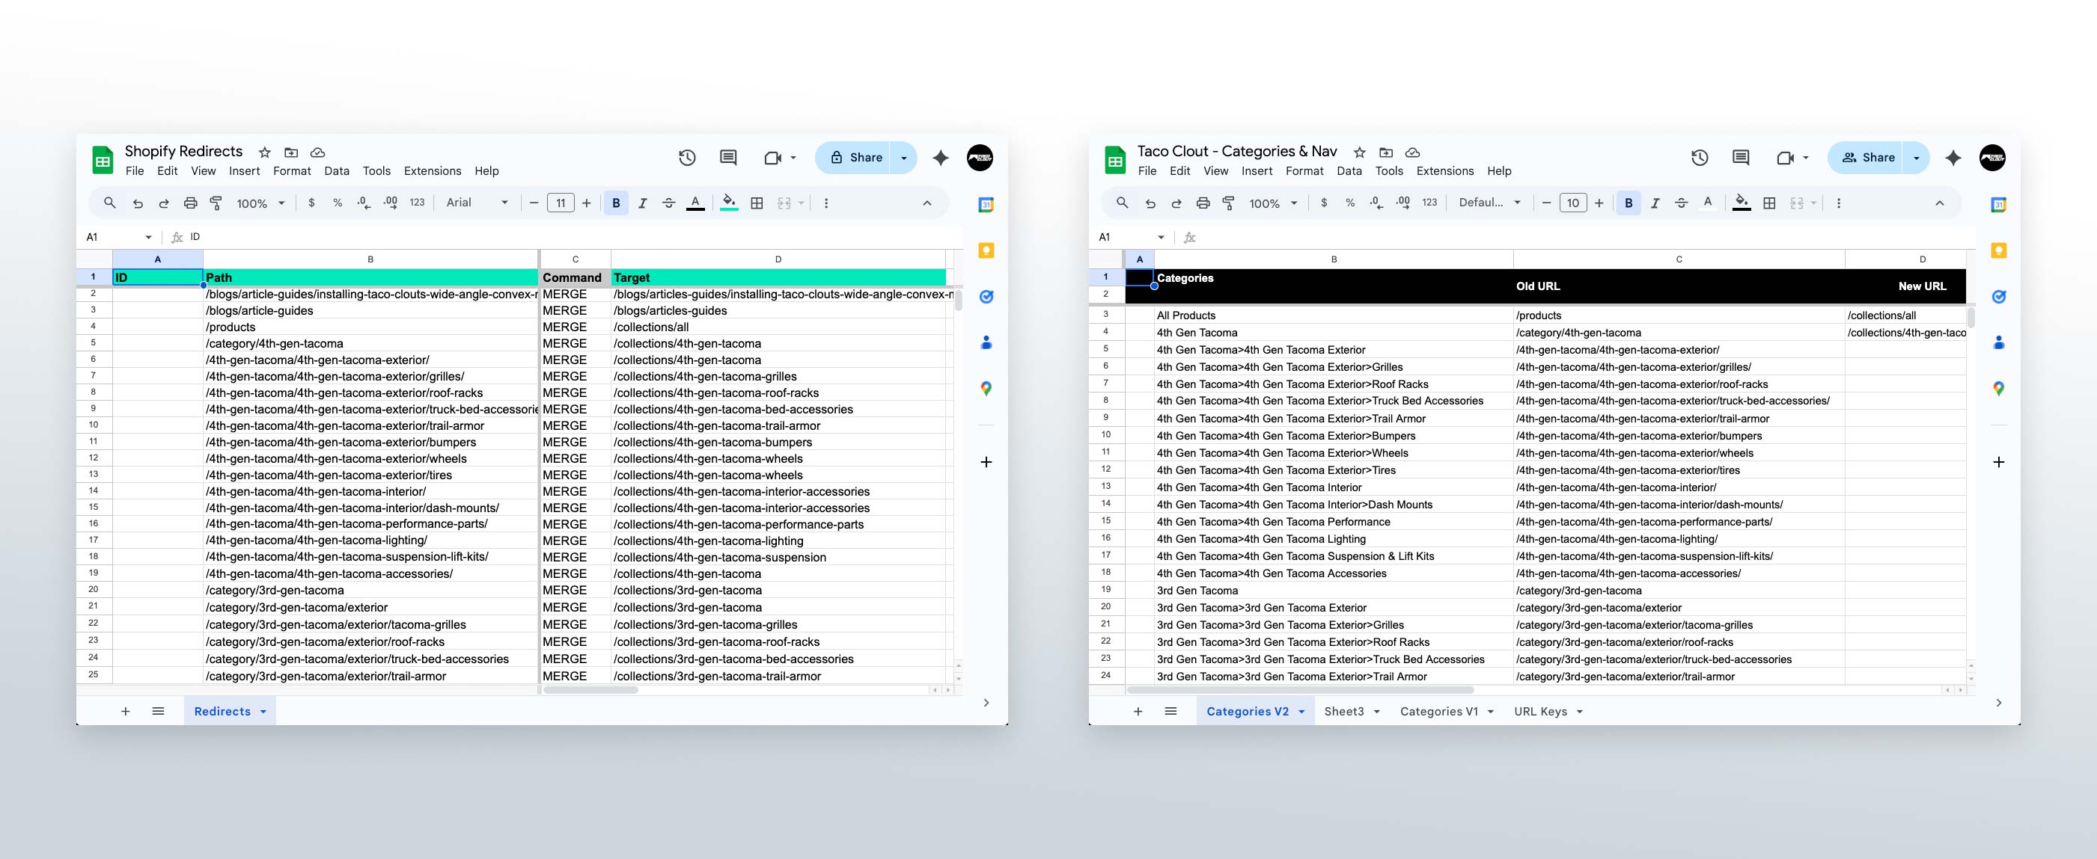
Task: Star the Shopify Redirects document
Action: tap(265, 152)
